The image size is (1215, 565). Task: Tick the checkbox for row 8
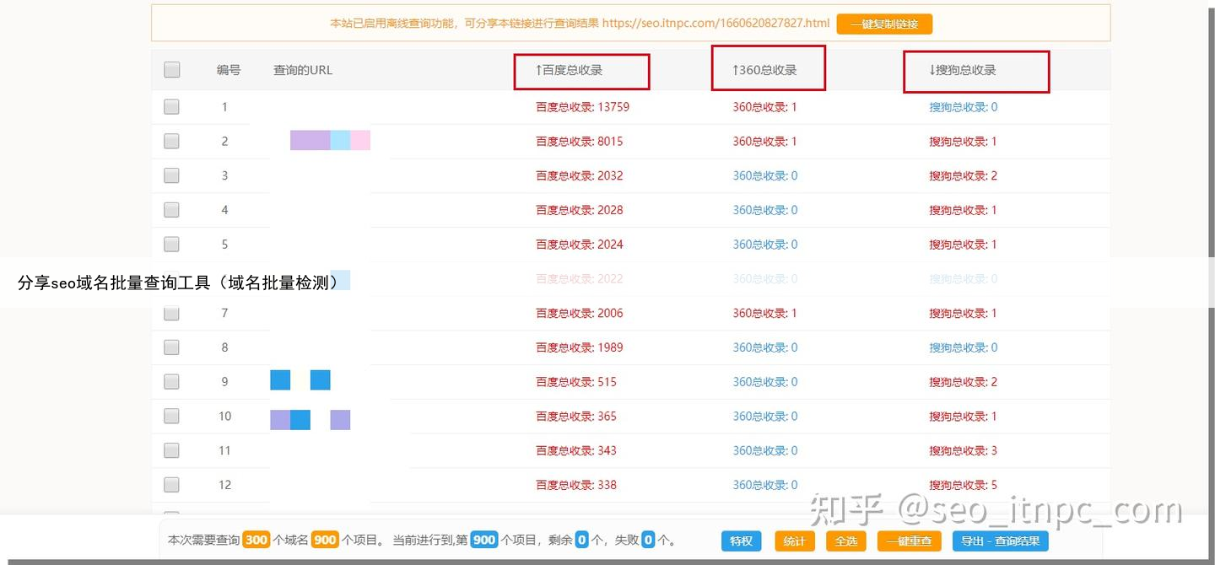coord(172,347)
